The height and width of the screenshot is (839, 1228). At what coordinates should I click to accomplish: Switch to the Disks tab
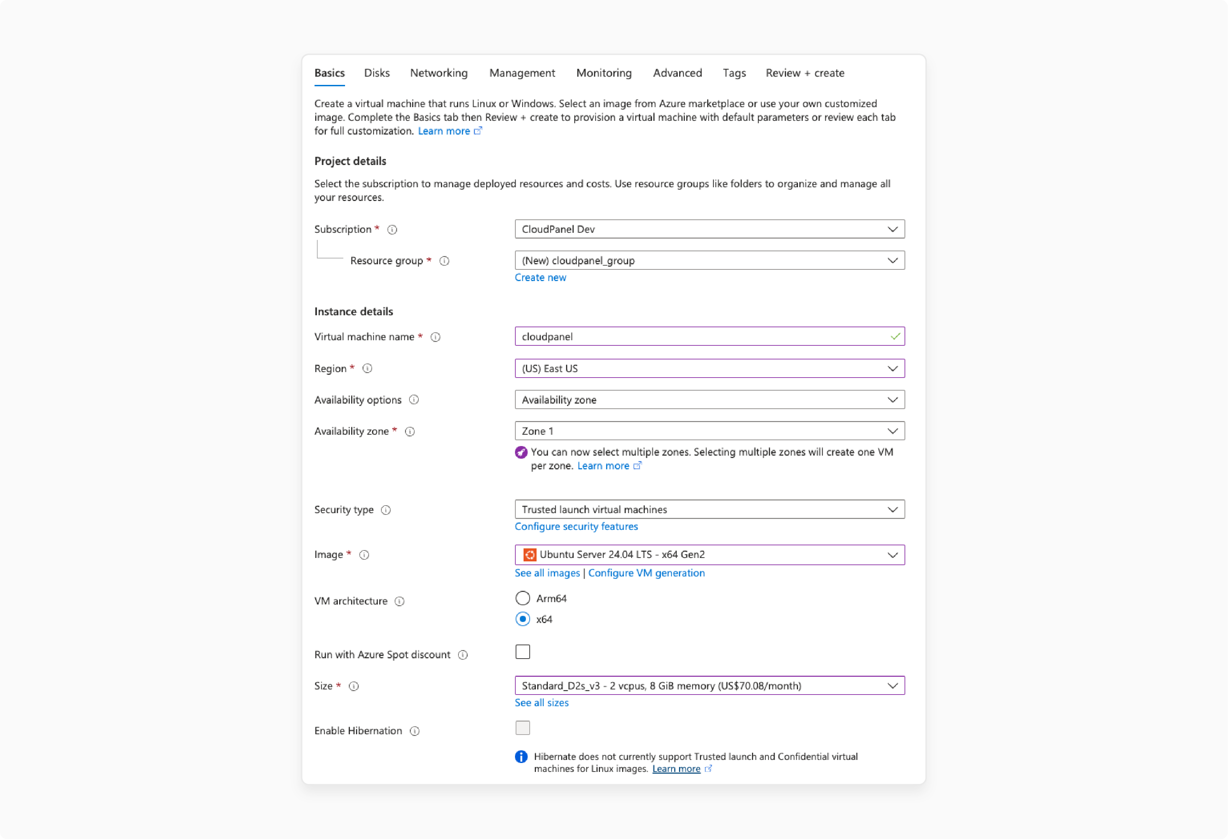click(x=377, y=73)
